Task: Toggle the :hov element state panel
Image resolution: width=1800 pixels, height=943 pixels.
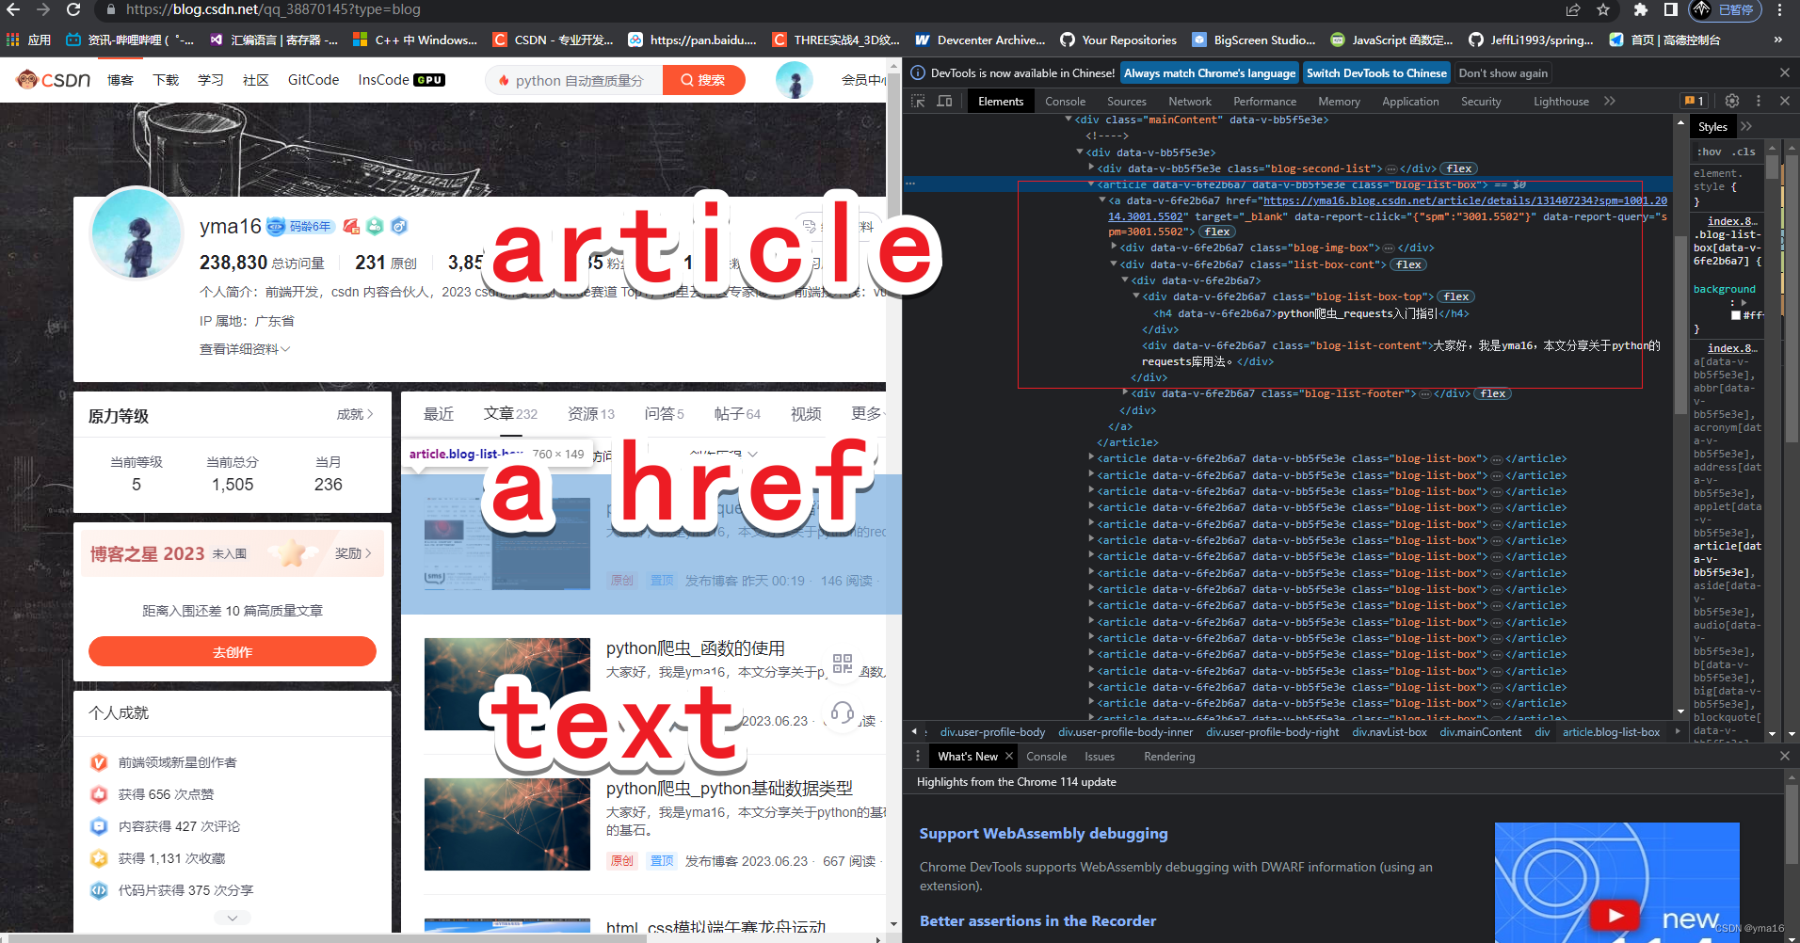Action: tap(1710, 152)
